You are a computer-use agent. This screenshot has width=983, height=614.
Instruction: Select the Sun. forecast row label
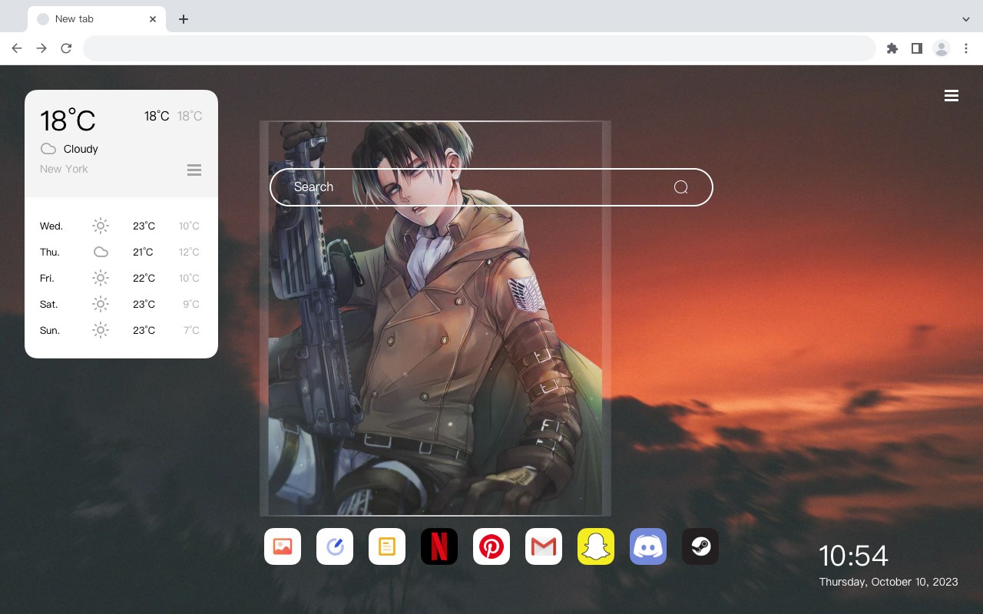pyautogui.click(x=50, y=331)
